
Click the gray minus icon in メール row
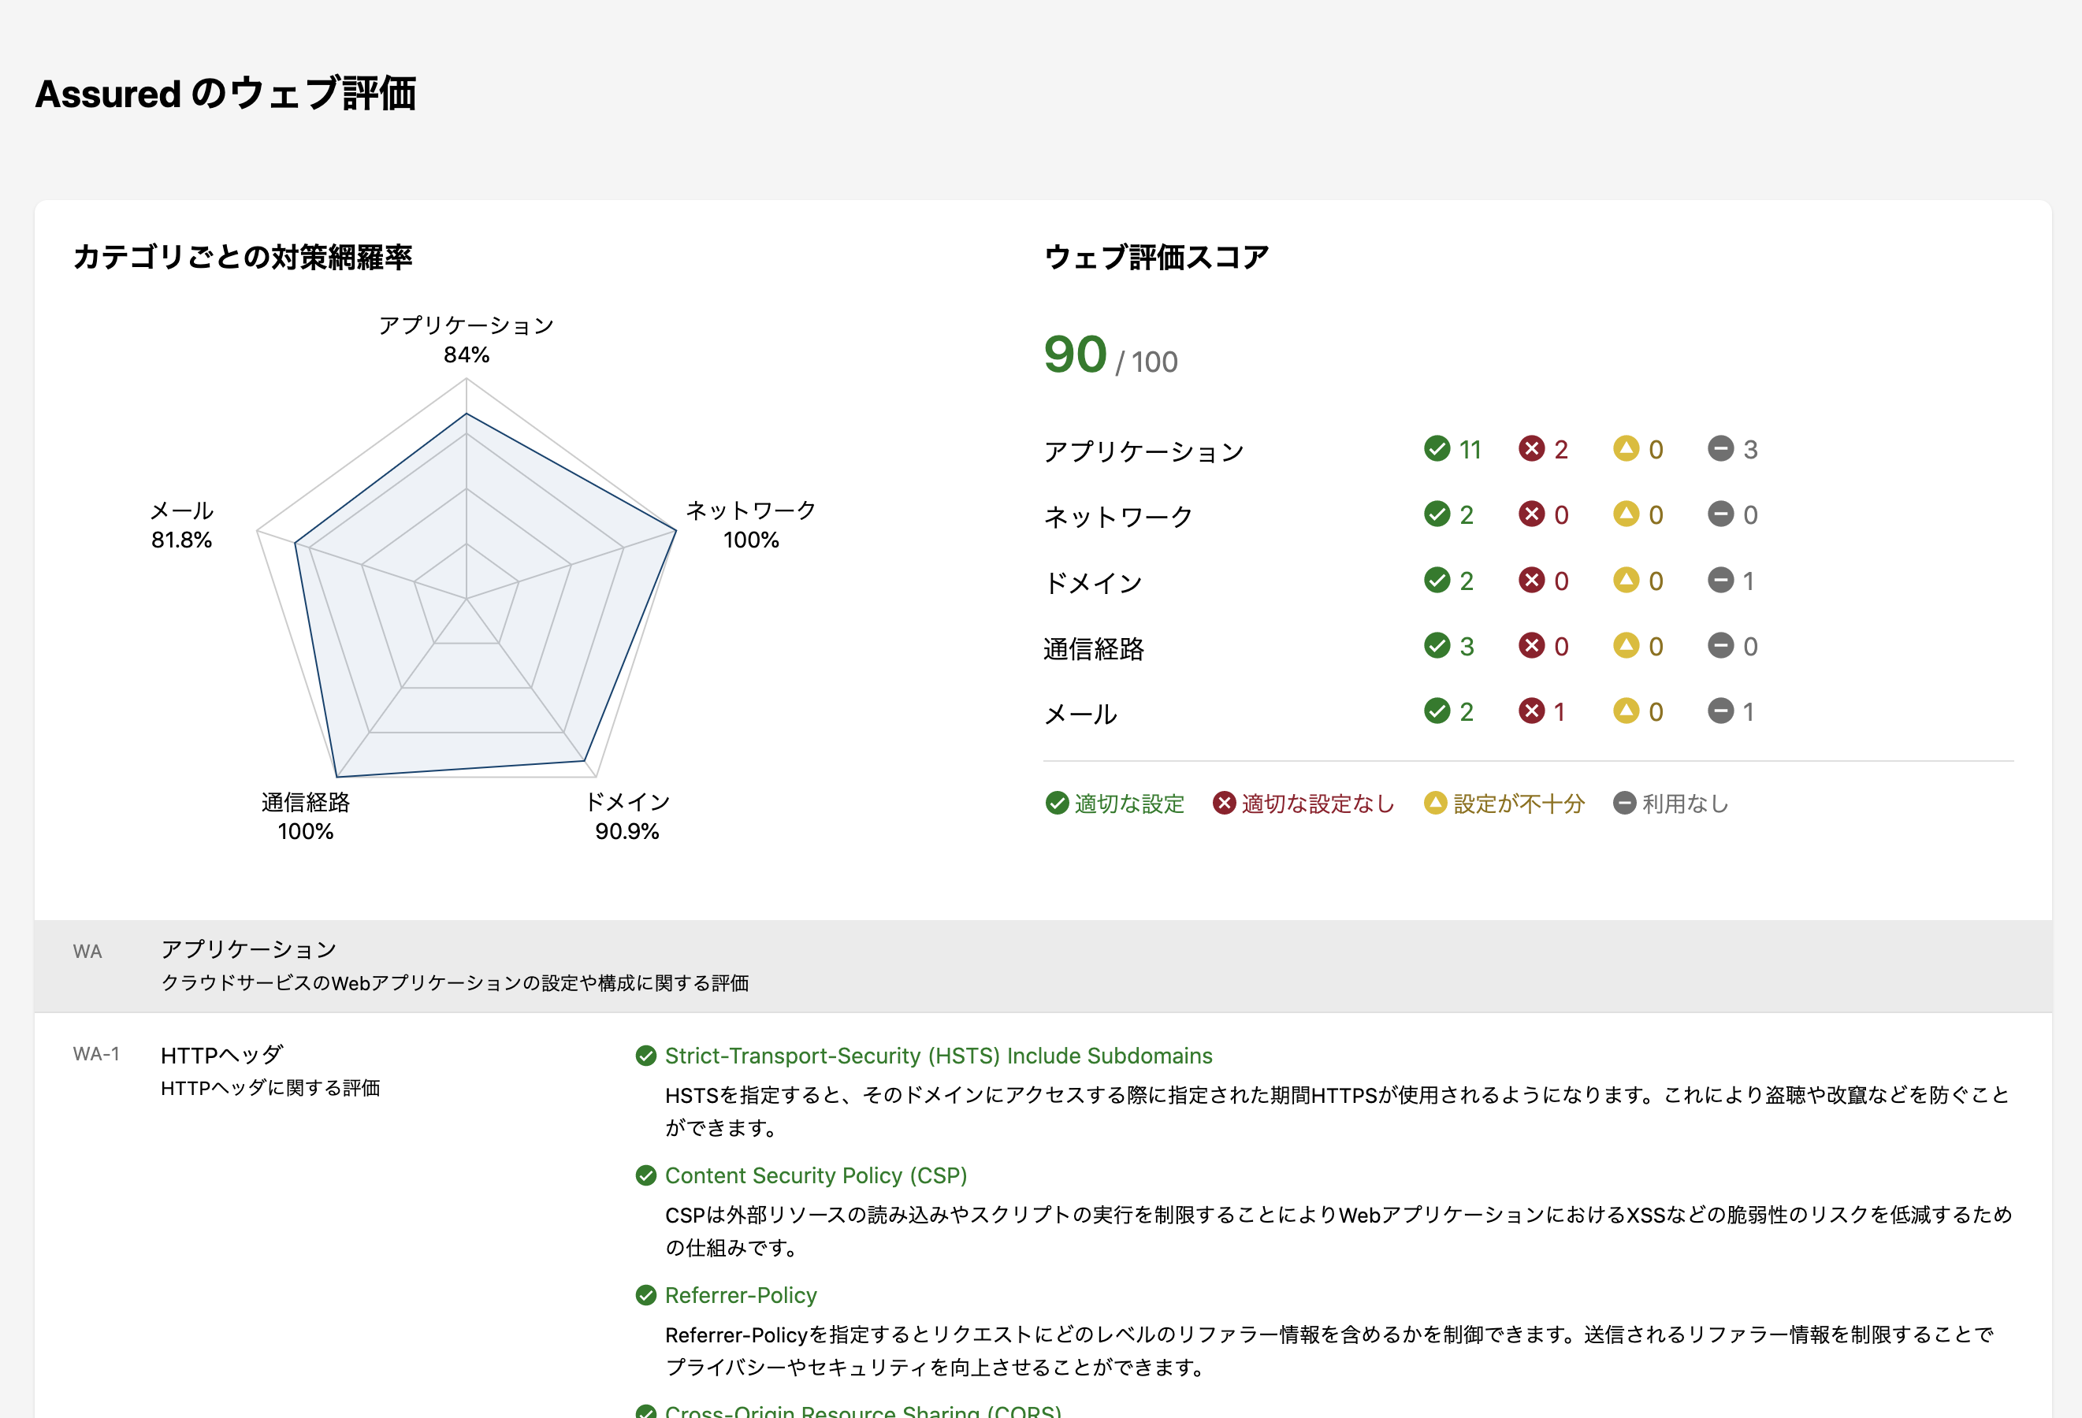point(1720,711)
